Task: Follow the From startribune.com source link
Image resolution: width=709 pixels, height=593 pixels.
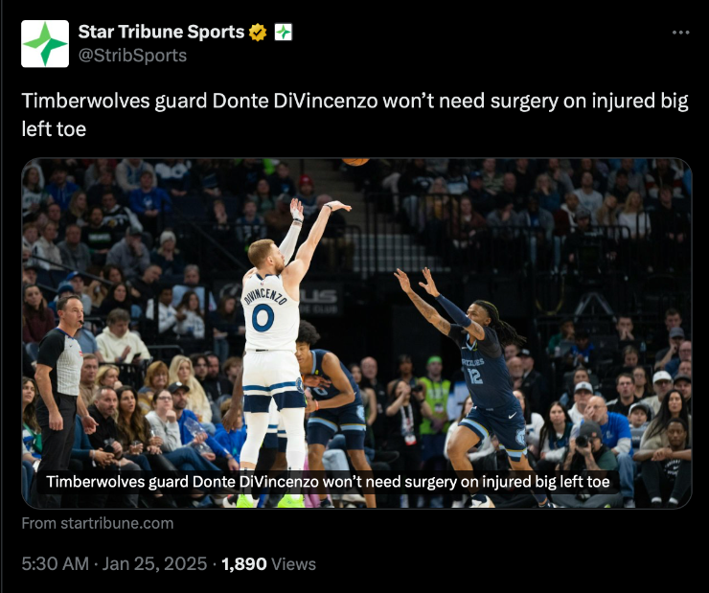Action: click(97, 523)
